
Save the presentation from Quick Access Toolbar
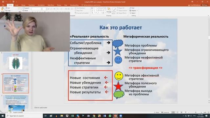(x=3, y=2)
